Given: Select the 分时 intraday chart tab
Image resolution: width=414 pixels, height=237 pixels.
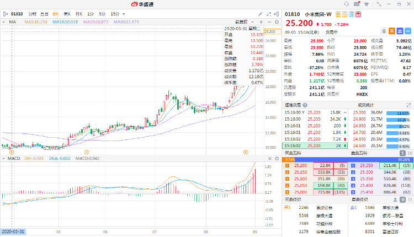Looking at the screenshot, I should tap(32, 13).
